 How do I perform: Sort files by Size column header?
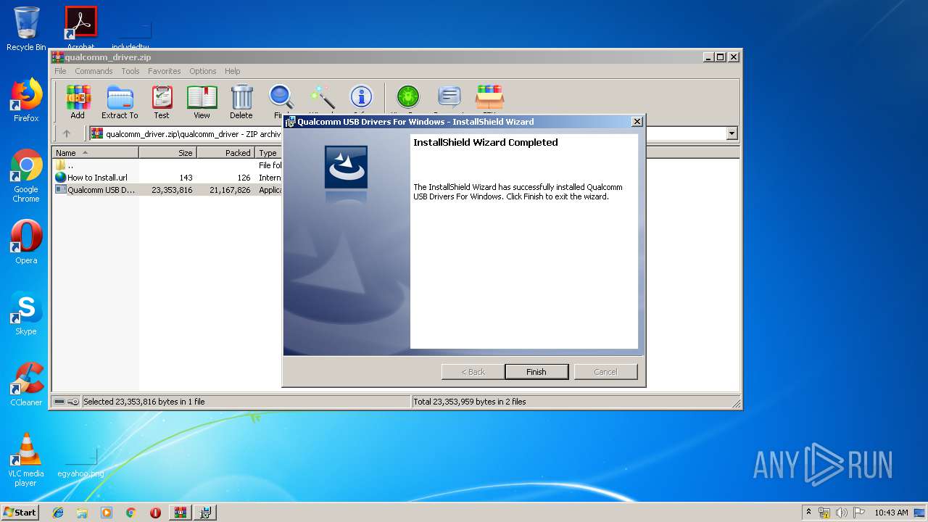(167, 153)
